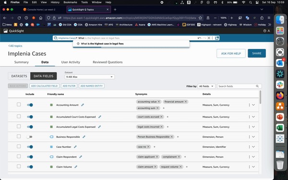The image size is (288, 180).
Task: Click ADD NAMED ENTITY button
Action: pos(92,86)
